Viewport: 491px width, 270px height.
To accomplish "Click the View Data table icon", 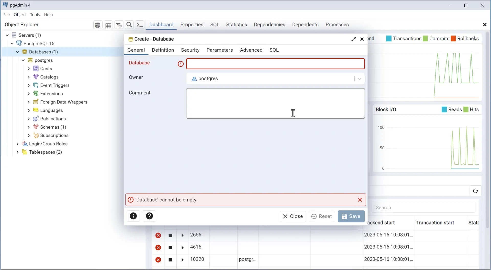I will 108,25.
